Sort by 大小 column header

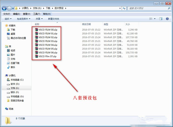128,24
